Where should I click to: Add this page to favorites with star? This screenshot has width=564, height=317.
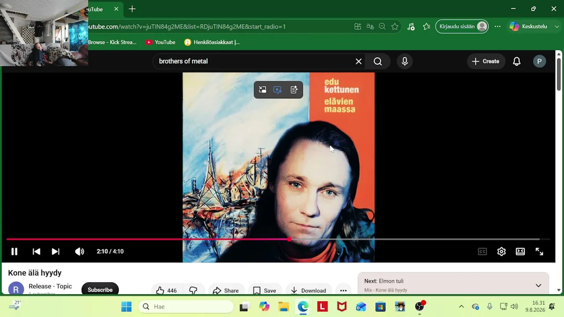point(395,26)
